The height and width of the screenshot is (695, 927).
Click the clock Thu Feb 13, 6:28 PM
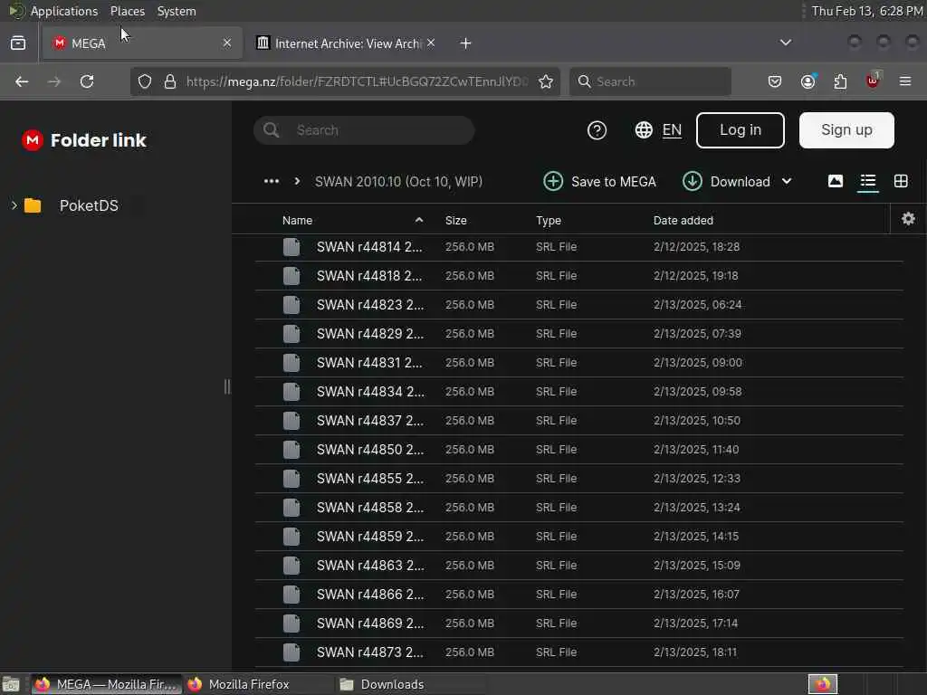point(866,11)
